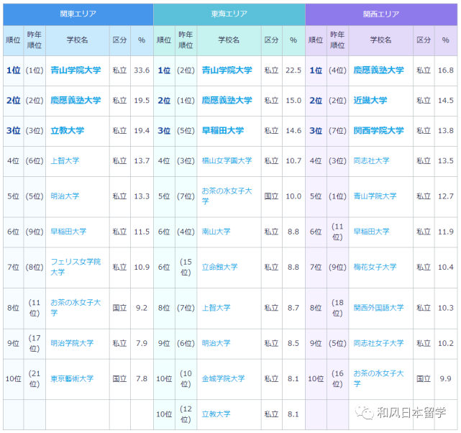Open 青山学院大学 link in 東海エリア column

tap(227, 70)
